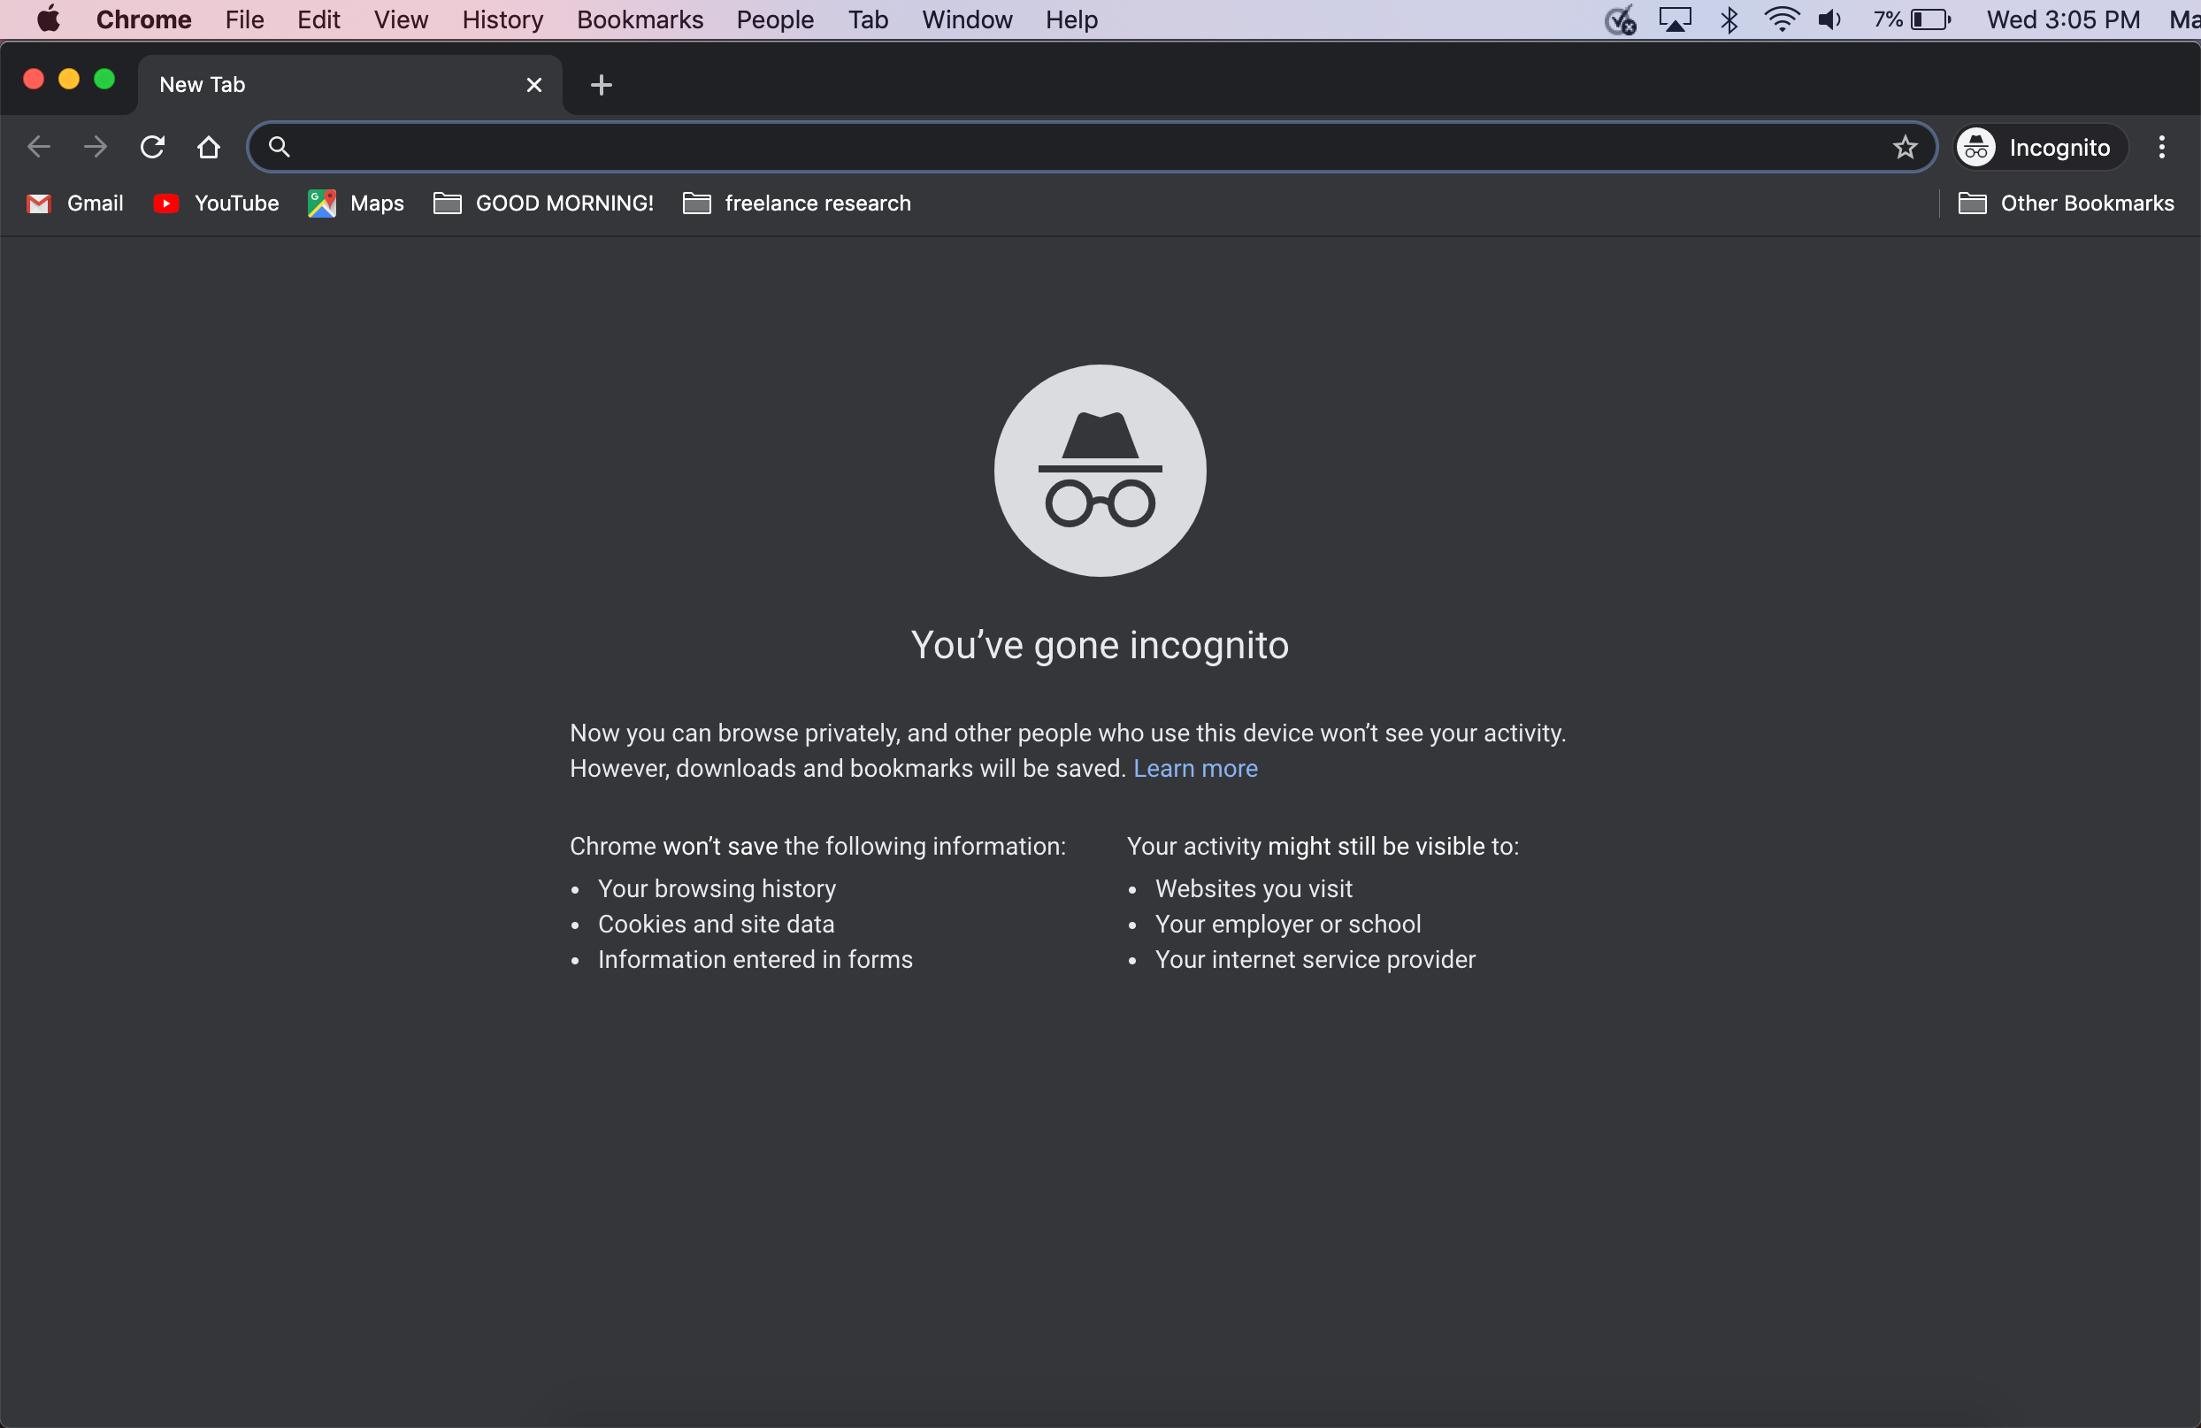This screenshot has height=1428, width=2201.
Task: Close the New Tab tab
Action: click(x=533, y=85)
